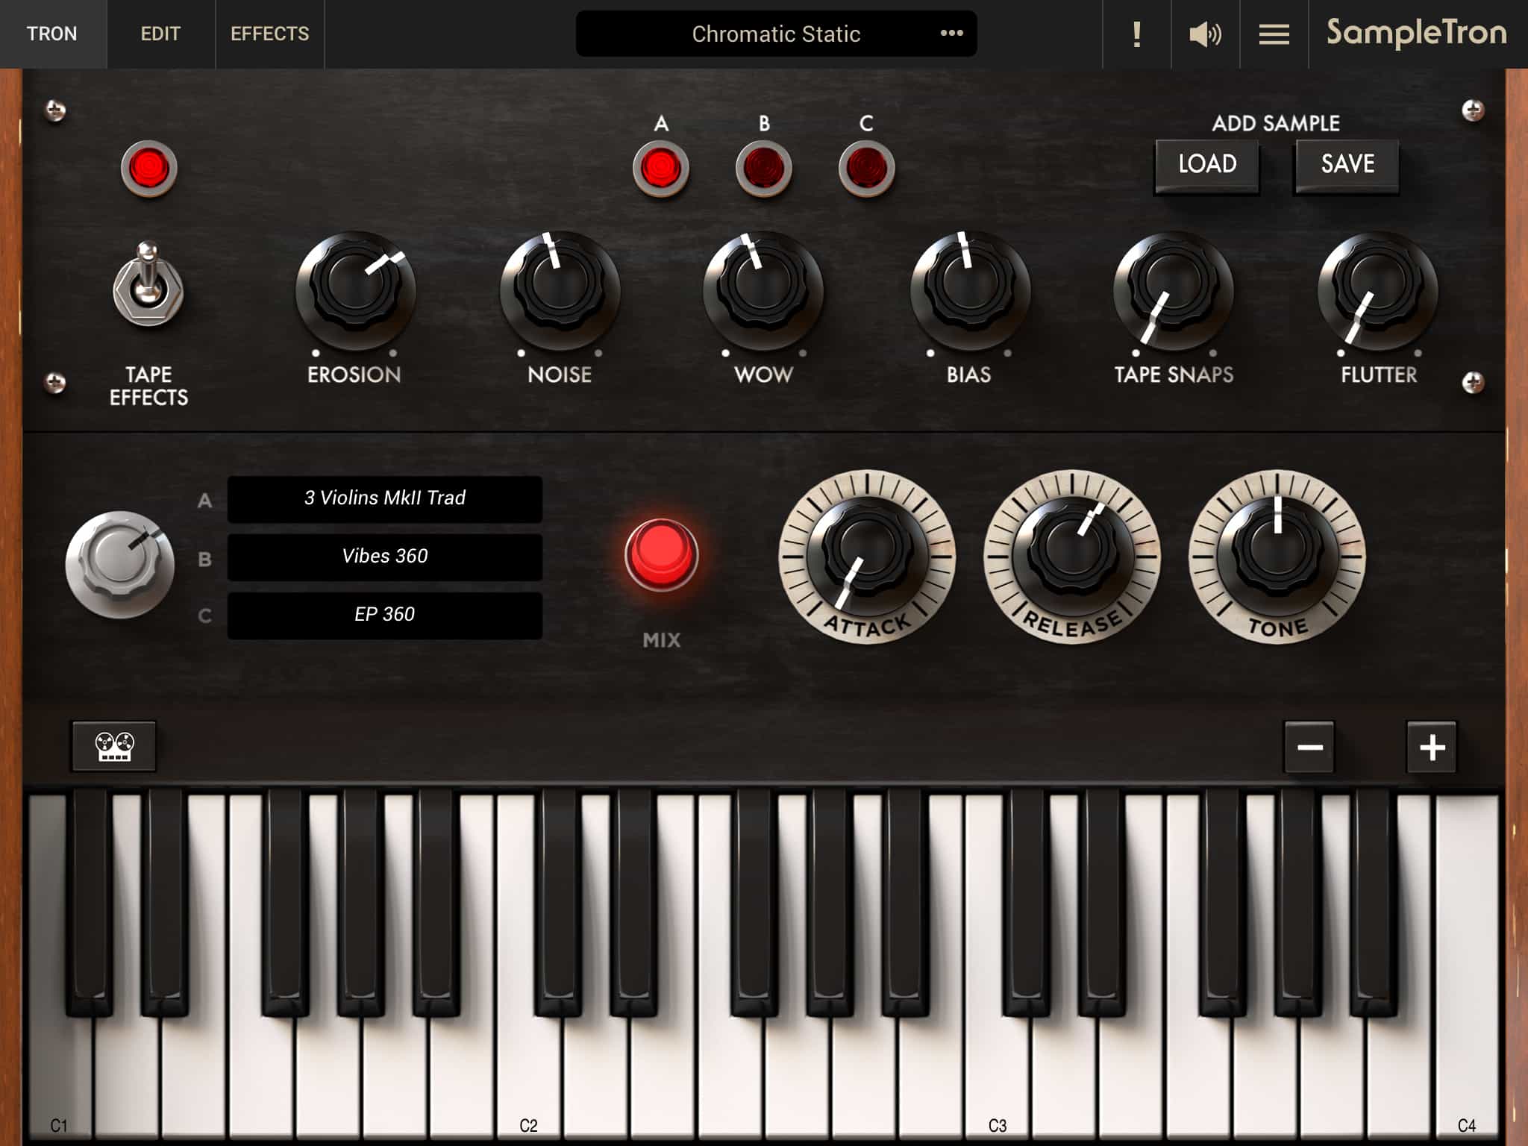Click the WOW knob
1528x1146 pixels.
pyautogui.click(x=763, y=289)
